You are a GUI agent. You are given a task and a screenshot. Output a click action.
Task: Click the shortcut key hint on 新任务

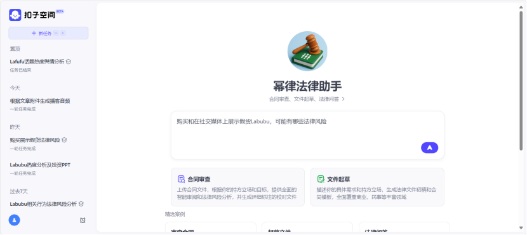coord(60,33)
